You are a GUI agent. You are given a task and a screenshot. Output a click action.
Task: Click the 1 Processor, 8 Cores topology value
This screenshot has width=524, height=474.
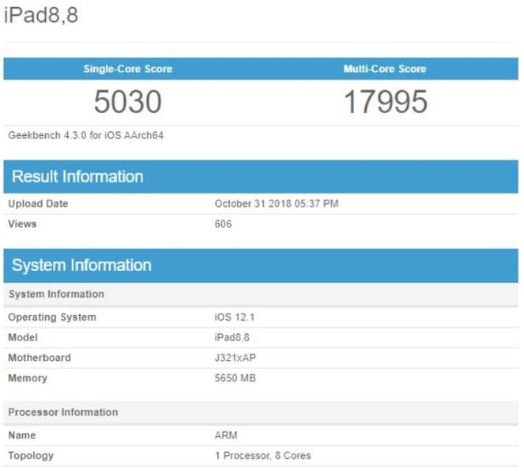(x=263, y=456)
